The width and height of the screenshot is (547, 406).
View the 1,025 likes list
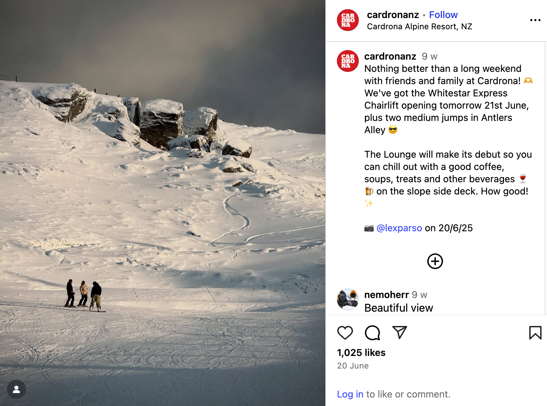(x=361, y=353)
